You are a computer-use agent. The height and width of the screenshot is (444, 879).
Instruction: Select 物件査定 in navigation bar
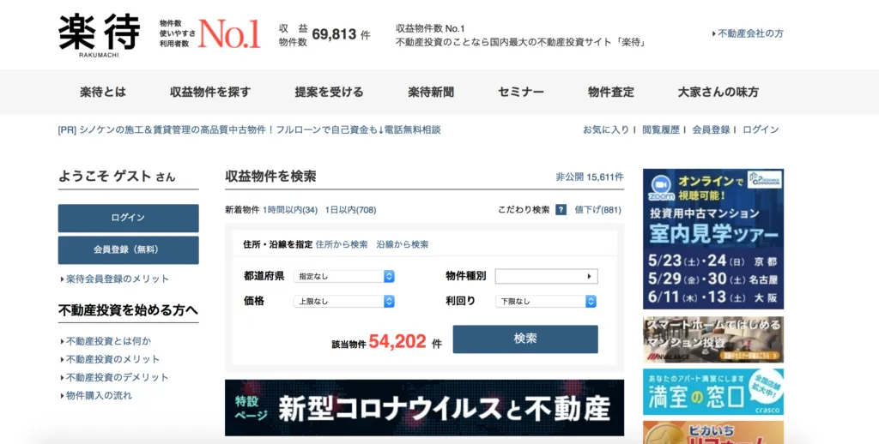pos(611,92)
